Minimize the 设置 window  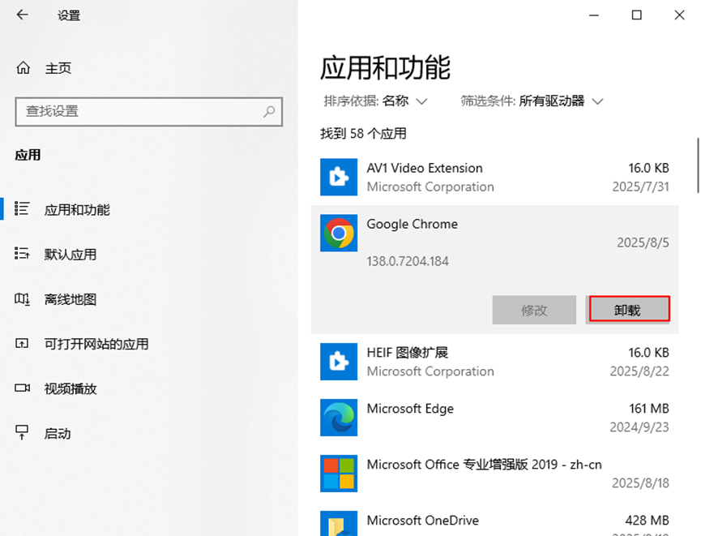pos(594,15)
